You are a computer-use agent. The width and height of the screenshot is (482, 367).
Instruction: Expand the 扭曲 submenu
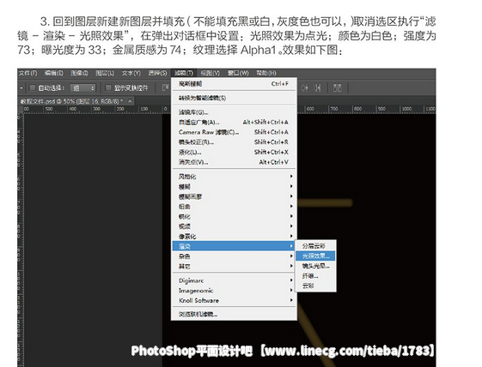(x=234, y=207)
